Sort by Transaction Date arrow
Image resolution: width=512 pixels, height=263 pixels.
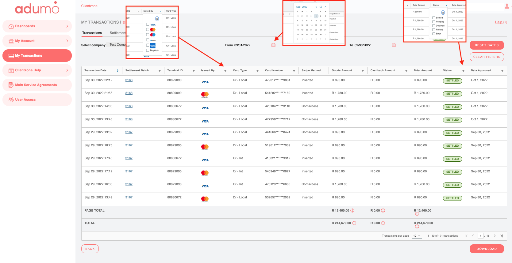point(117,70)
